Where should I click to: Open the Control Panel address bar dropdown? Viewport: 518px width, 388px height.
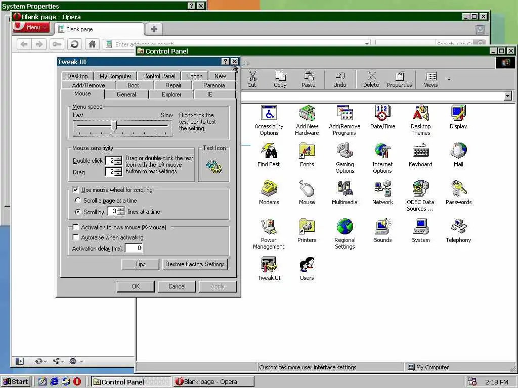tap(508, 96)
